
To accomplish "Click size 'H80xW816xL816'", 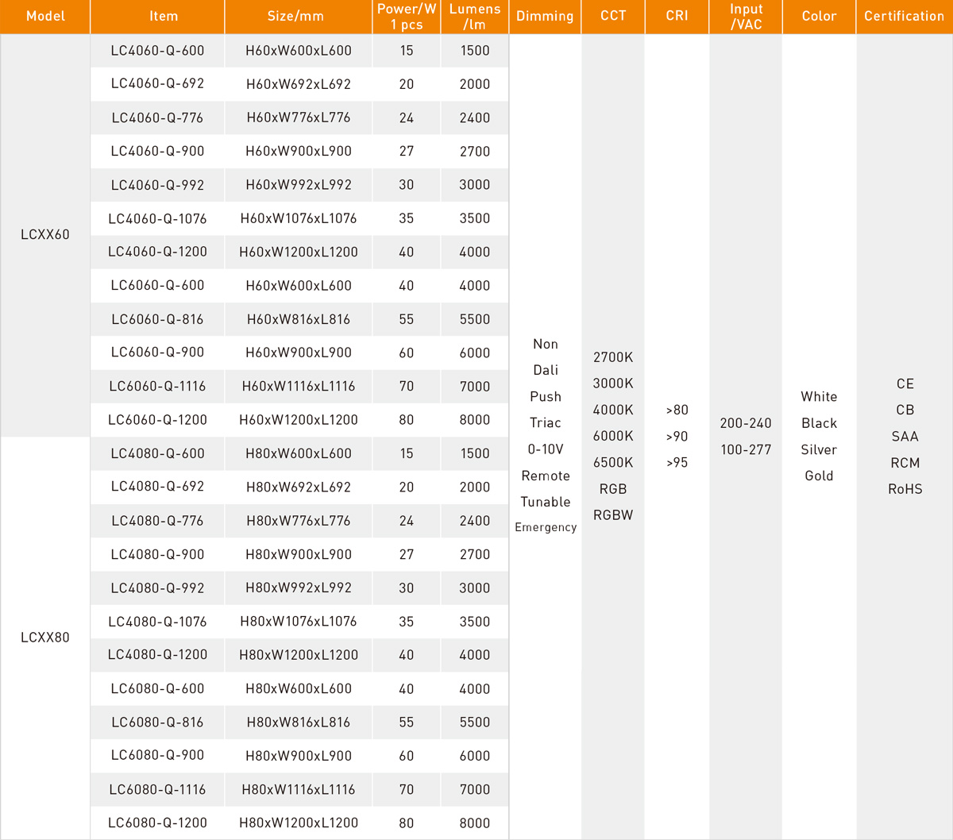I will pos(299,722).
